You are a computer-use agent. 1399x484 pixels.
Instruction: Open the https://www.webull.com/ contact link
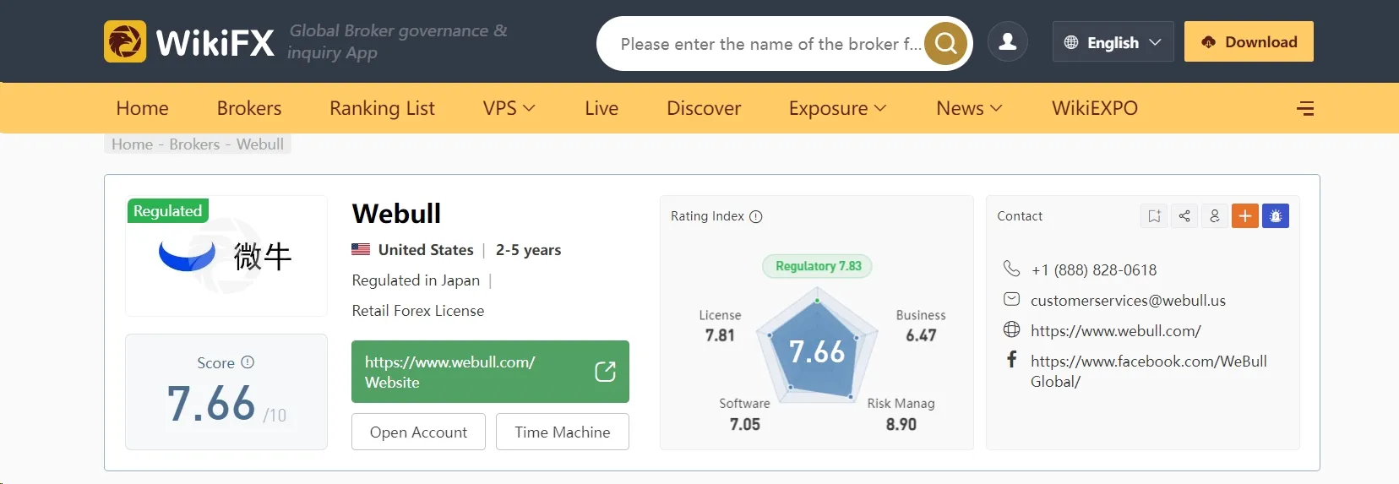(x=1115, y=330)
